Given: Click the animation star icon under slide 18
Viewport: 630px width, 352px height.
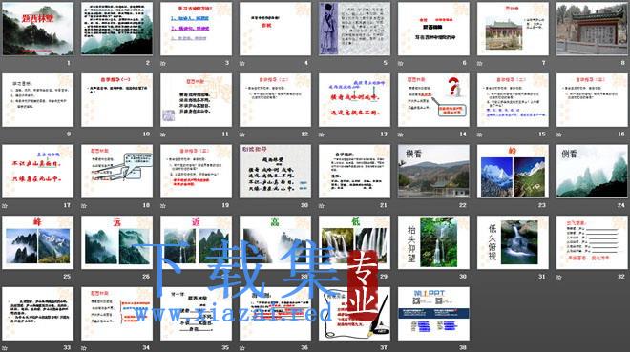Looking at the screenshot, I should 84,205.
